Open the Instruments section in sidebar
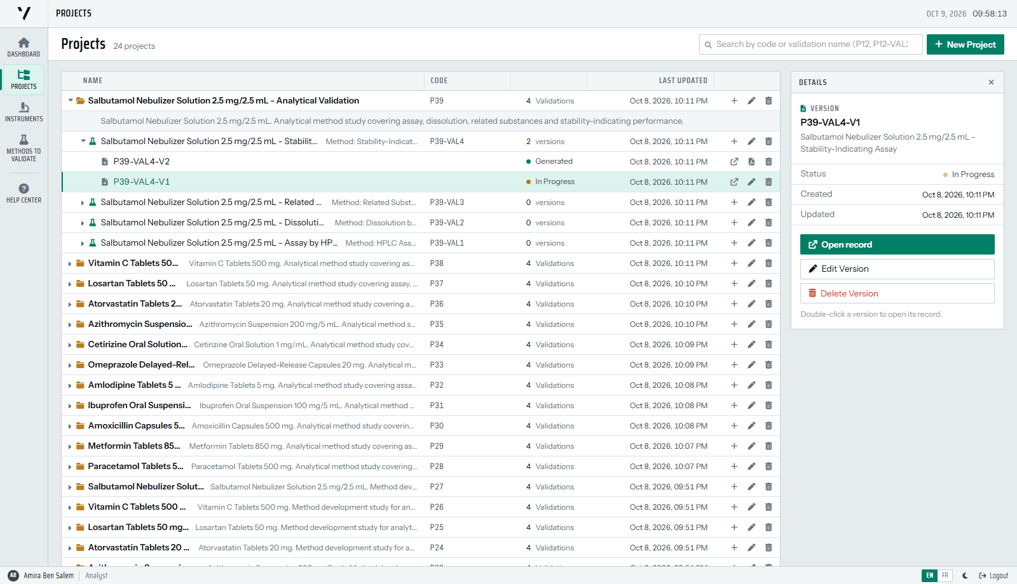 point(24,112)
